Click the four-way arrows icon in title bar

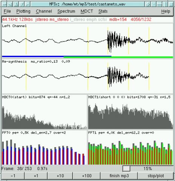[147, 4]
